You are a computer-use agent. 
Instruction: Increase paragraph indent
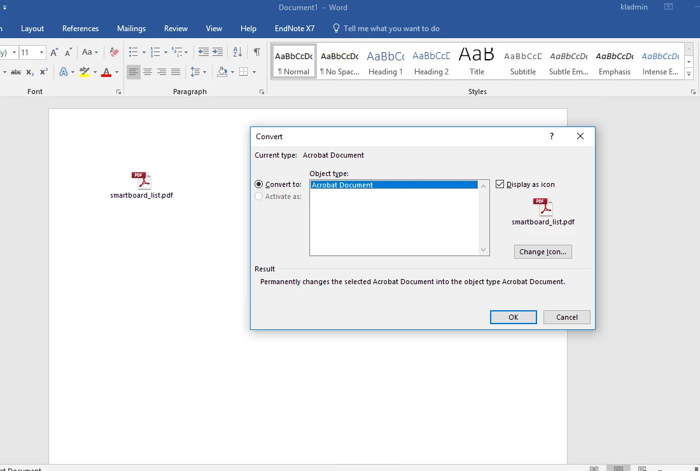point(218,52)
